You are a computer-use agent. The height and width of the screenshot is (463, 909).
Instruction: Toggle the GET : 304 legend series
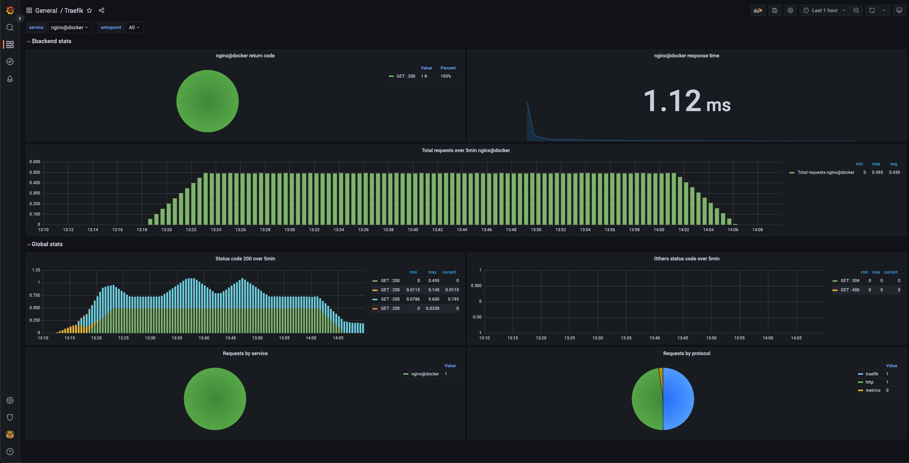[850, 281]
